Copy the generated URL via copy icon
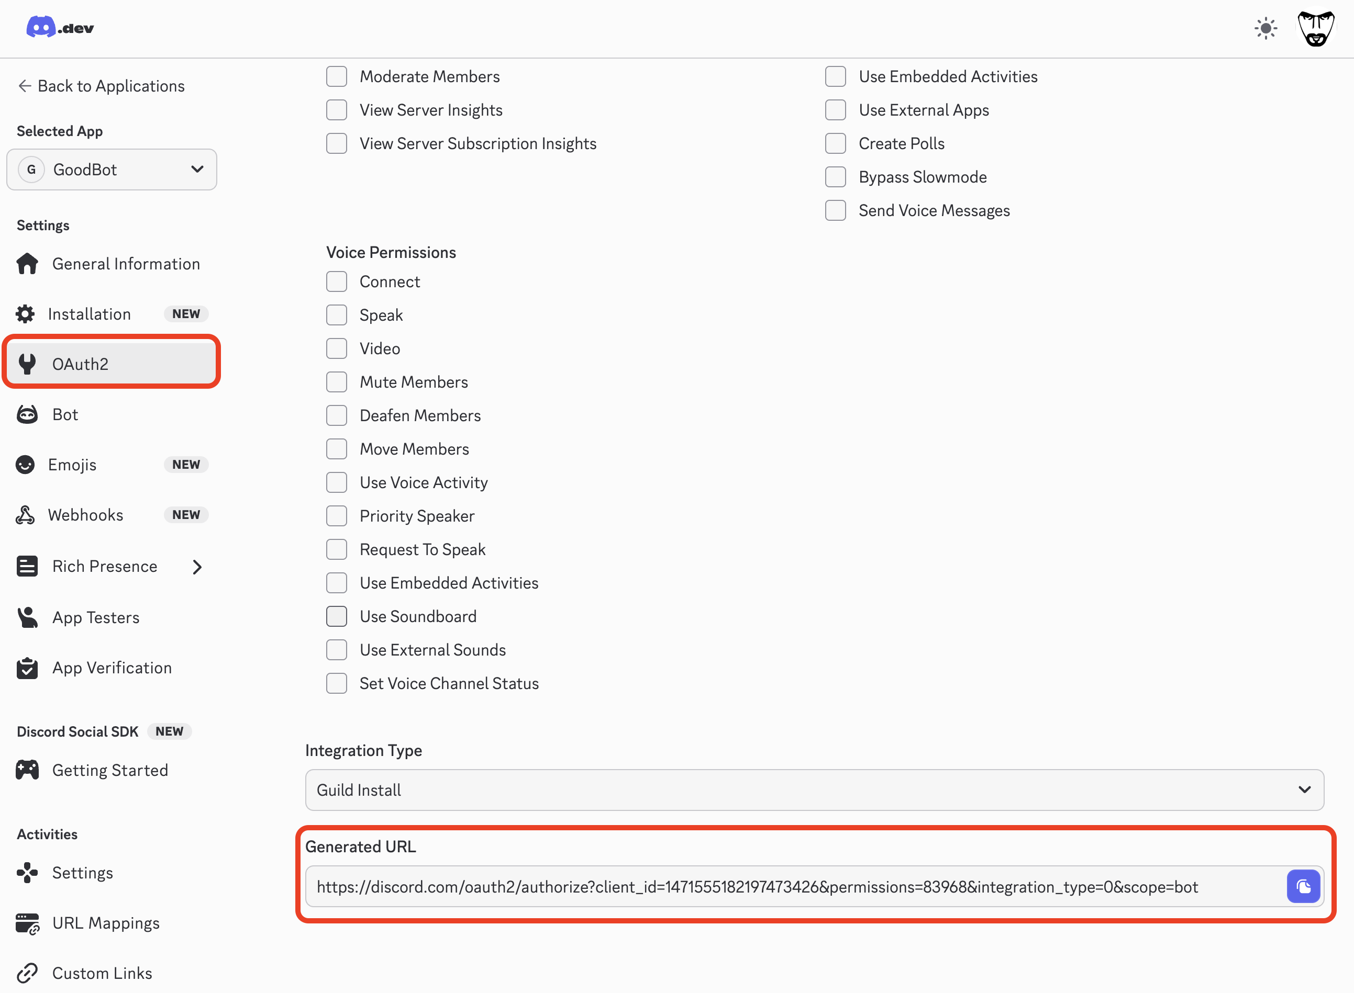 [x=1303, y=886]
